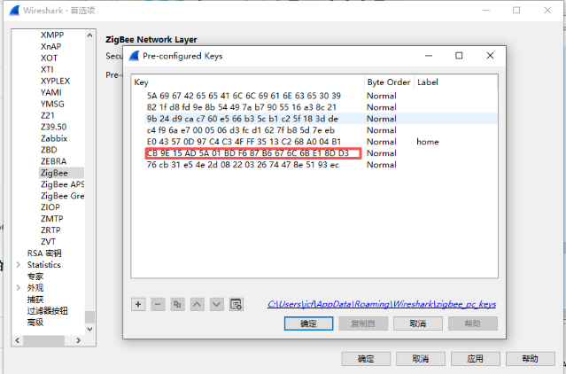Select ZVT in the protocol list
This screenshot has height=374, width=566.
click(48, 242)
